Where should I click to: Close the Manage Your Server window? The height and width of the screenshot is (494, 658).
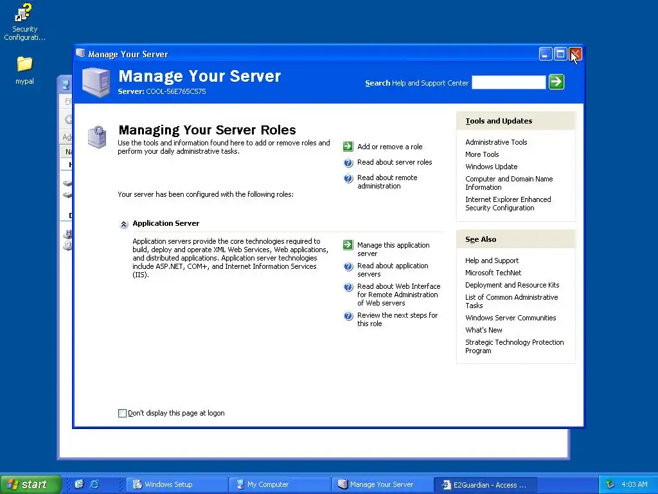tap(575, 54)
